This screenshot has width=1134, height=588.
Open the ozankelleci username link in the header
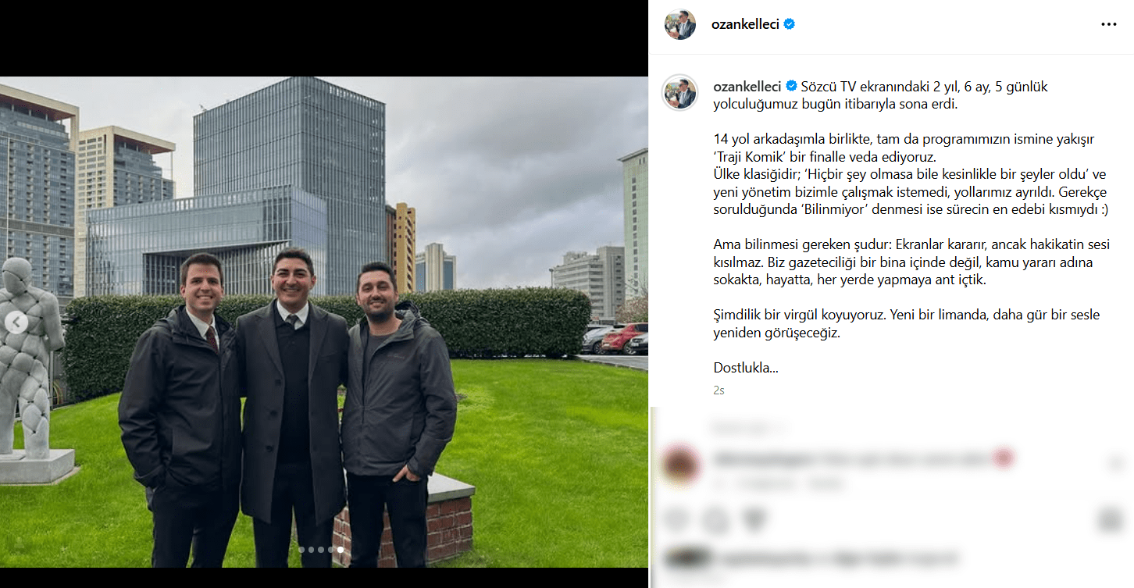point(745,24)
